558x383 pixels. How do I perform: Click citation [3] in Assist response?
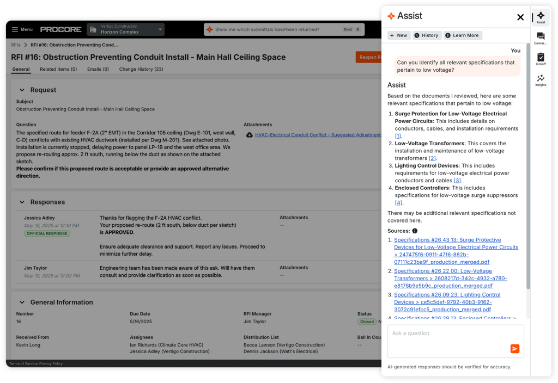[x=457, y=181]
